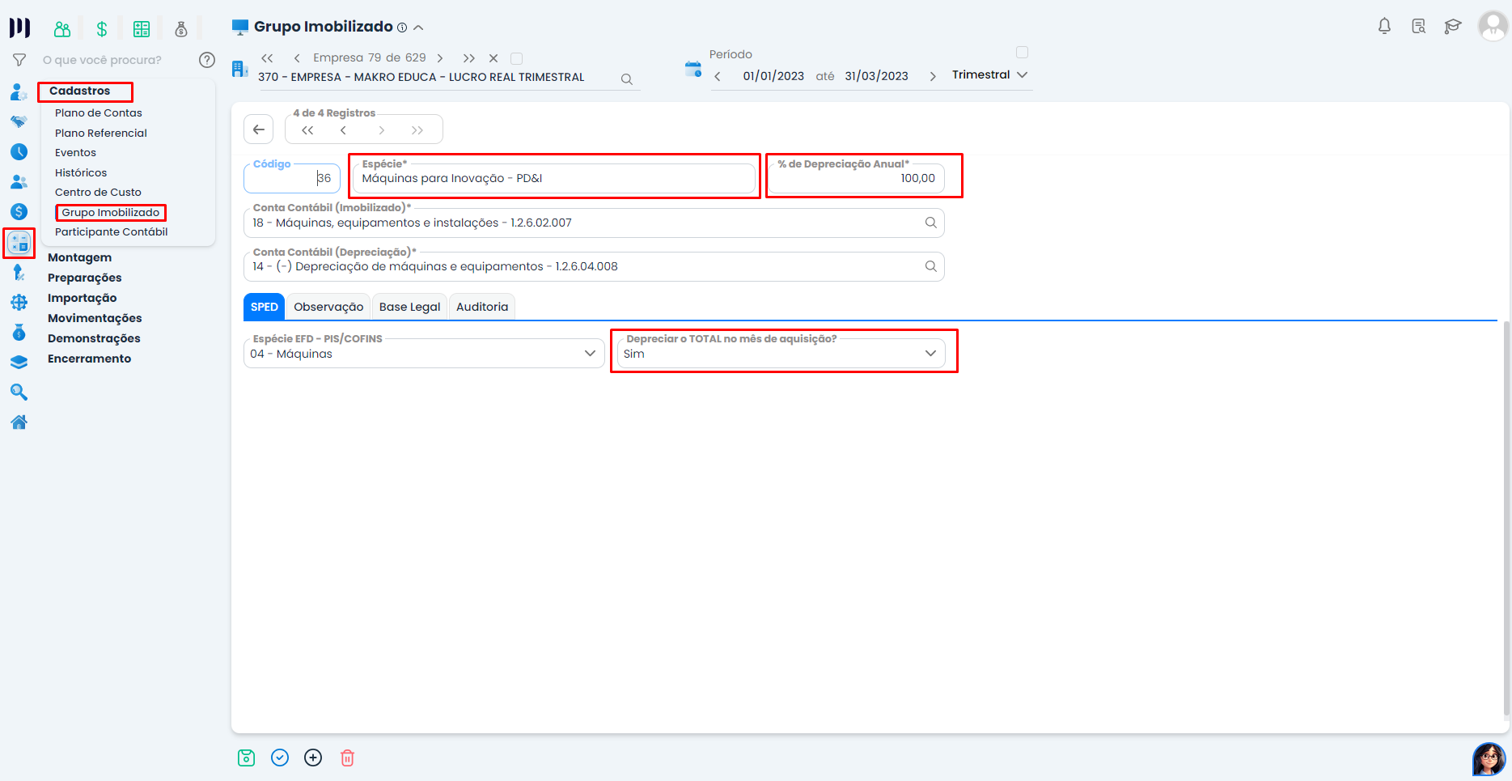Click the search magnifier in Conta Contábil (Imobilizado)
This screenshot has height=781, width=1512.
pos(930,223)
